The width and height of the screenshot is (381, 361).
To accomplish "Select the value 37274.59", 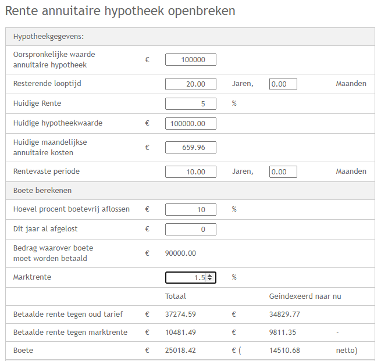I will (180, 314).
